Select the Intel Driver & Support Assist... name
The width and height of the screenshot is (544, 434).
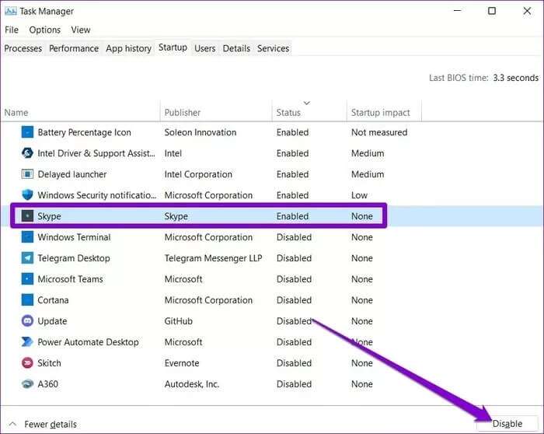[x=96, y=153]
